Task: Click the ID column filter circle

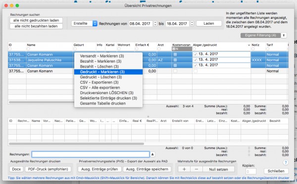Action: pos(10,49)
